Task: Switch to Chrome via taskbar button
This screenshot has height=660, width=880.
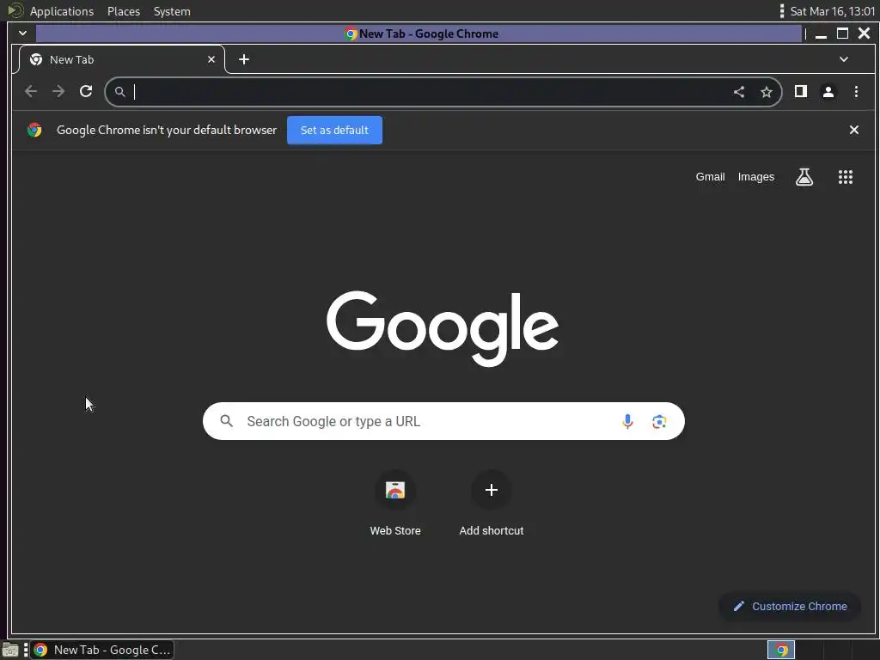Action: 102,650
